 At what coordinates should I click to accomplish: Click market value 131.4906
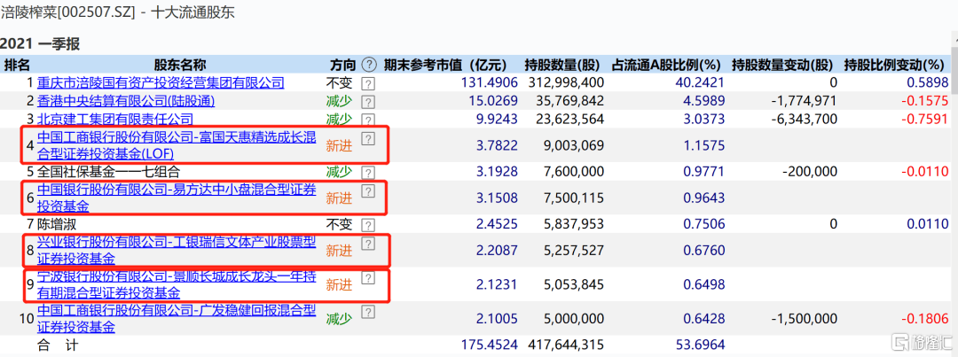490,83
